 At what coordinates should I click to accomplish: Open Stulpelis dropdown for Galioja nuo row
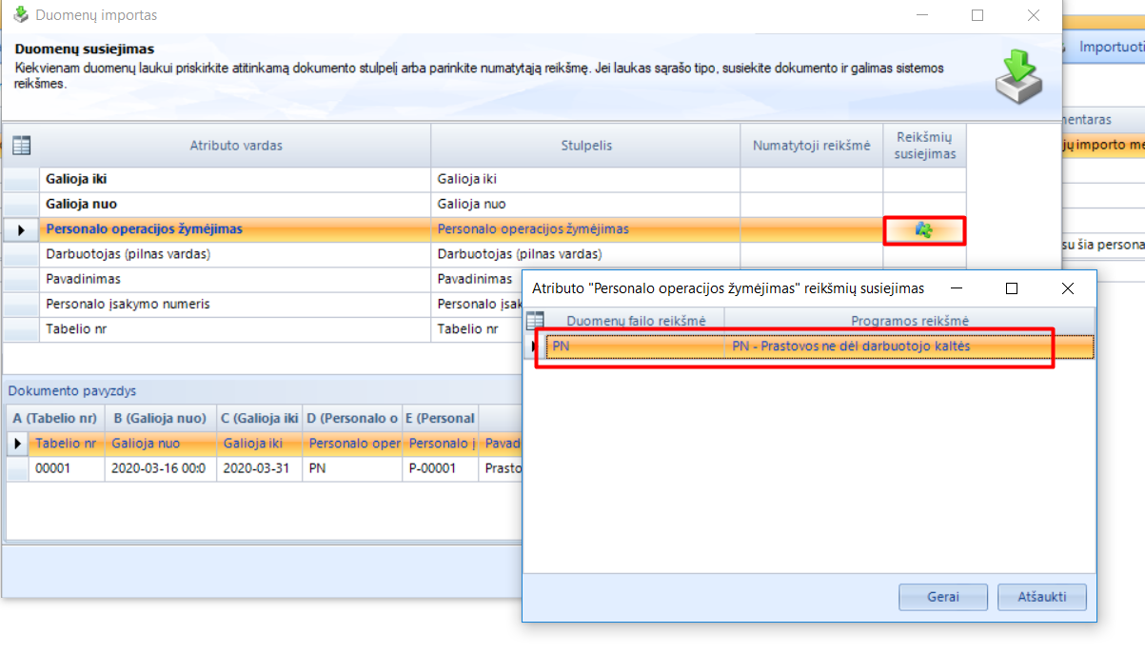tap(585, 204)
